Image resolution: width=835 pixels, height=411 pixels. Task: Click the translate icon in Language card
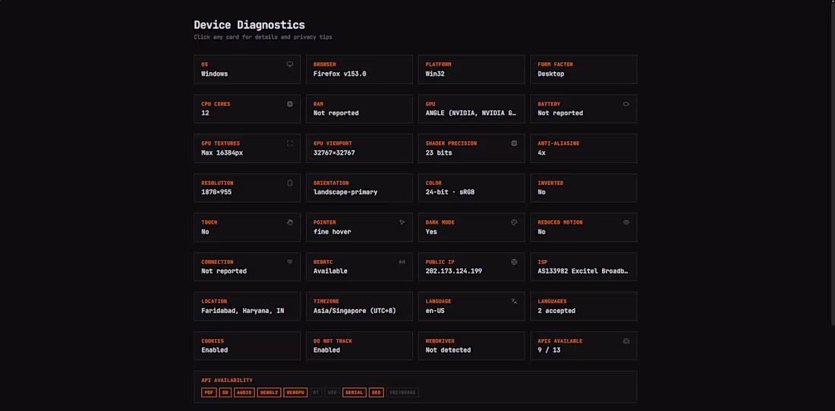point(514,302)
